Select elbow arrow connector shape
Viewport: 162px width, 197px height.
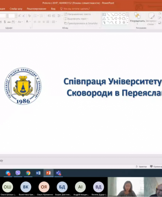(x=112, y=19)
